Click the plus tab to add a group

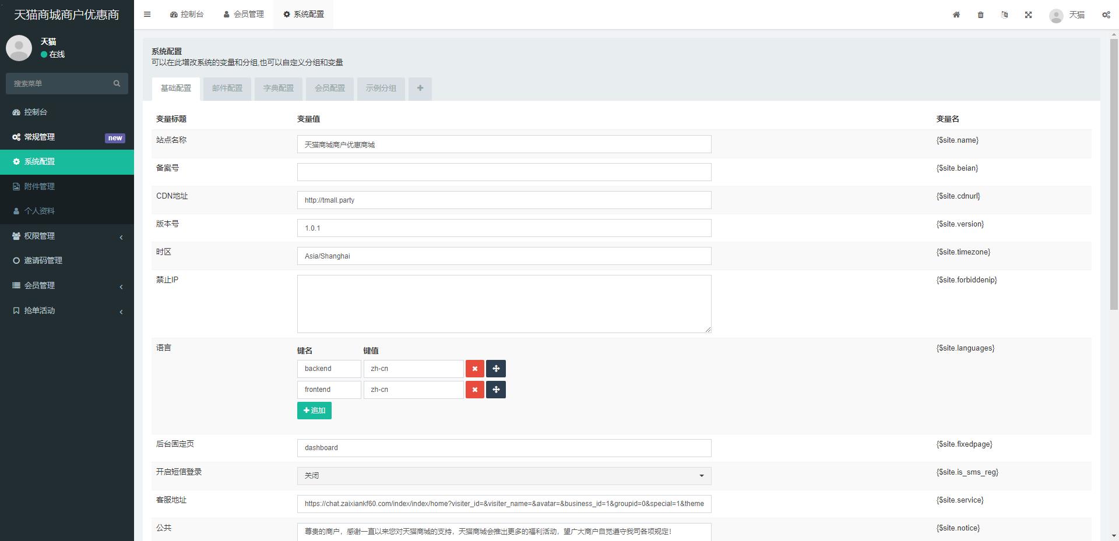tap(420, 89)
